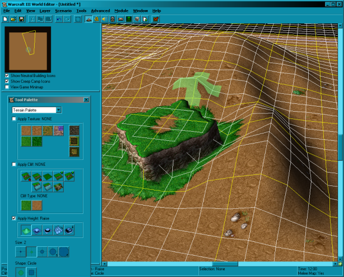This screenshot has height=277, width=344.
Task: Click the Cut scissors toolbar icon
Action: pos(32,20)
